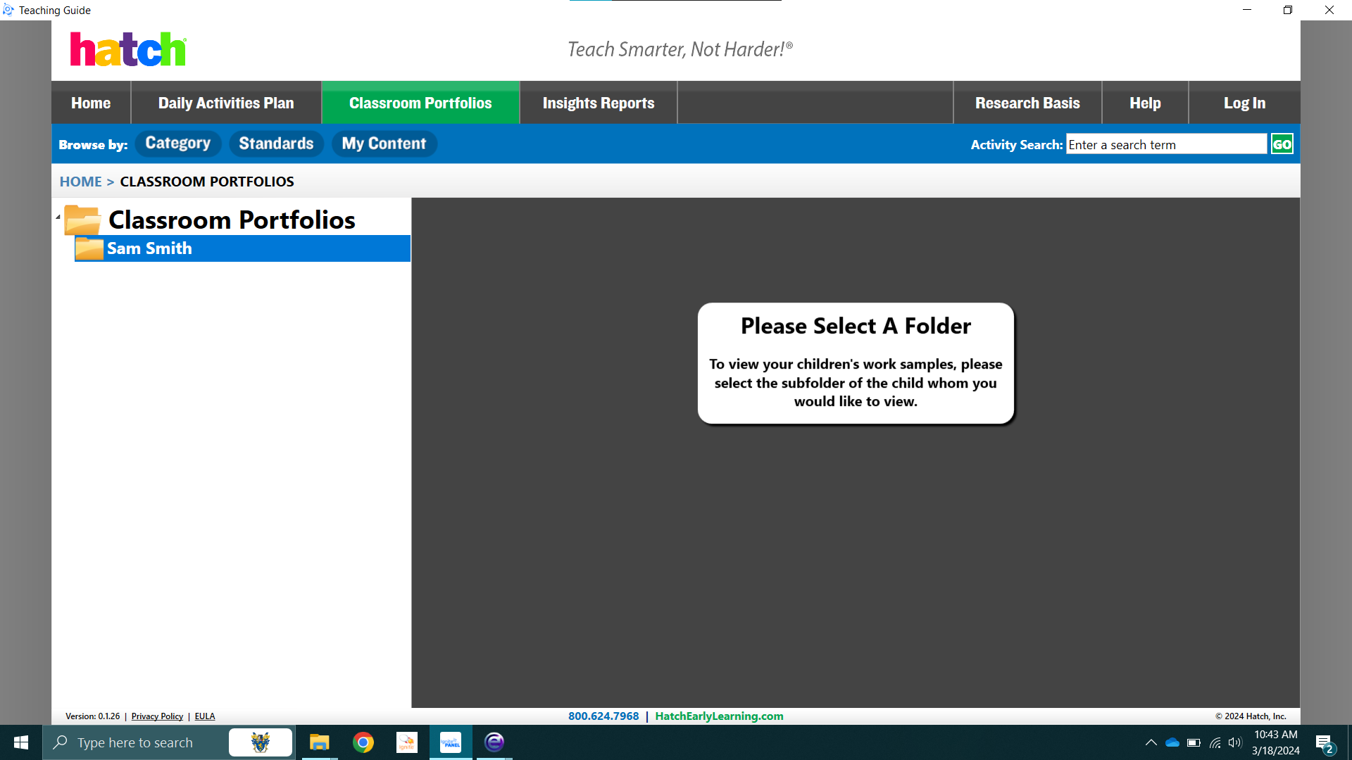
Task: Open the Research Basis tab
Action: tap(1027, 103)
